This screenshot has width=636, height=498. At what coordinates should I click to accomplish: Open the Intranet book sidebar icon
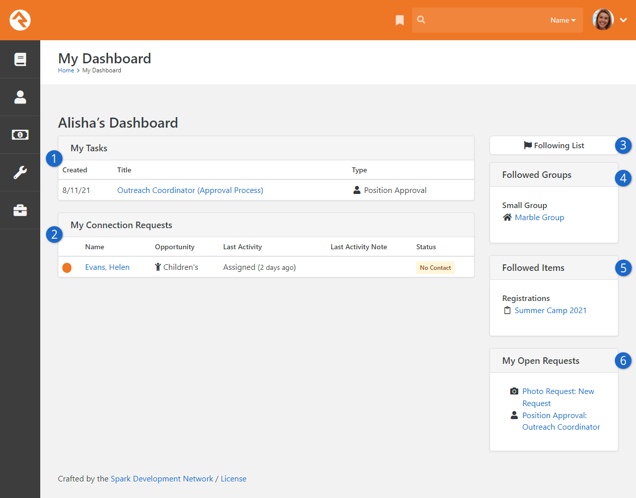click(x=20, y=59)
